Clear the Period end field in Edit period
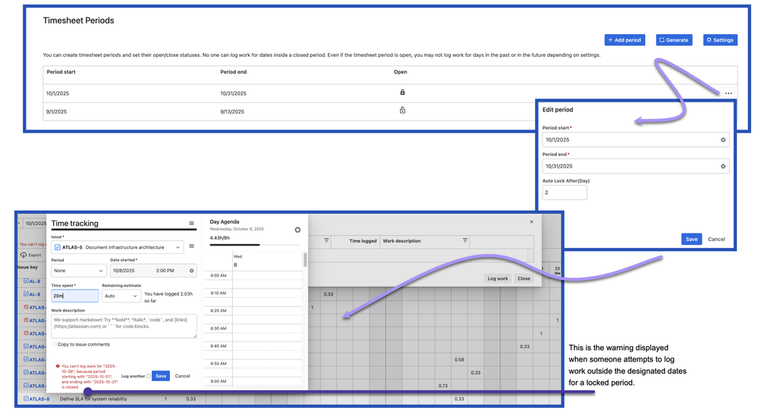This screenshot has width=758, height=413. click(723, 166)
